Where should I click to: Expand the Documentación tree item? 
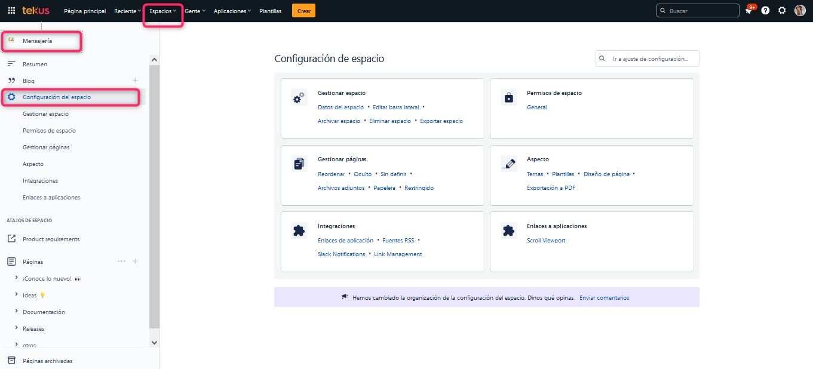16,312
